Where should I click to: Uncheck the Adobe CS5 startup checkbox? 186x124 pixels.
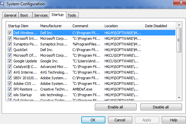(10, 84)
